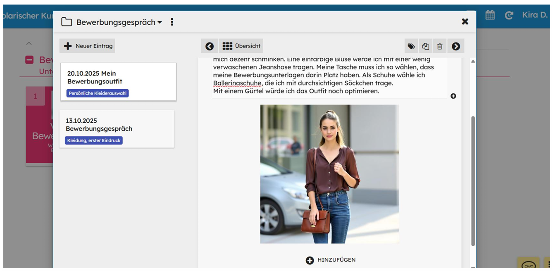553x271 pixels.
Task: Click the 'Neuer Eintrag' button
Action: tap(88, 46)
